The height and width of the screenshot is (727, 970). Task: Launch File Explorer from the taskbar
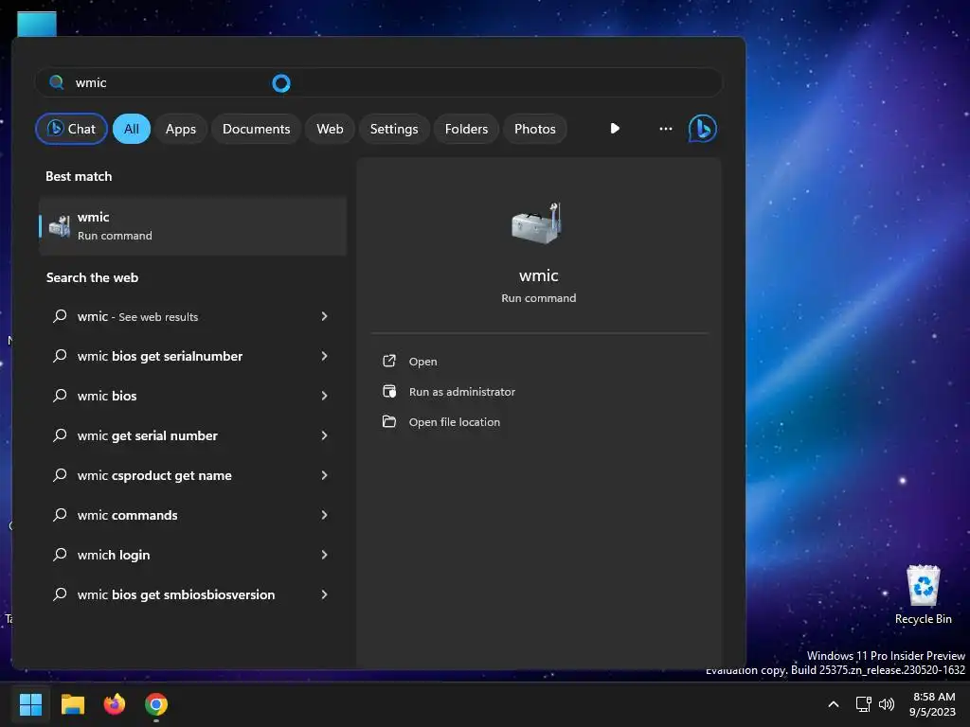pos(72,704)
